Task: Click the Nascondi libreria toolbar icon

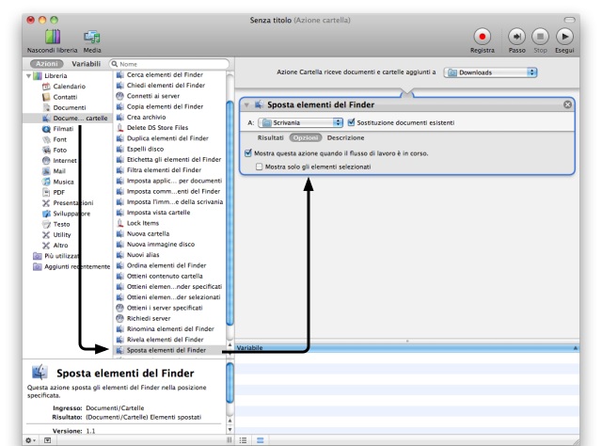Action: click(53, 38)
